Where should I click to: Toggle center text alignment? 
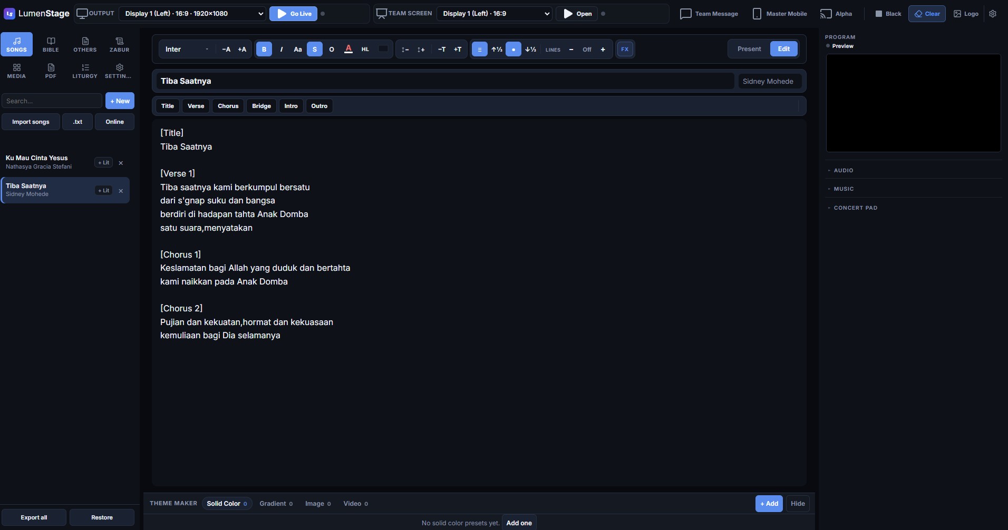coord(479,50)
